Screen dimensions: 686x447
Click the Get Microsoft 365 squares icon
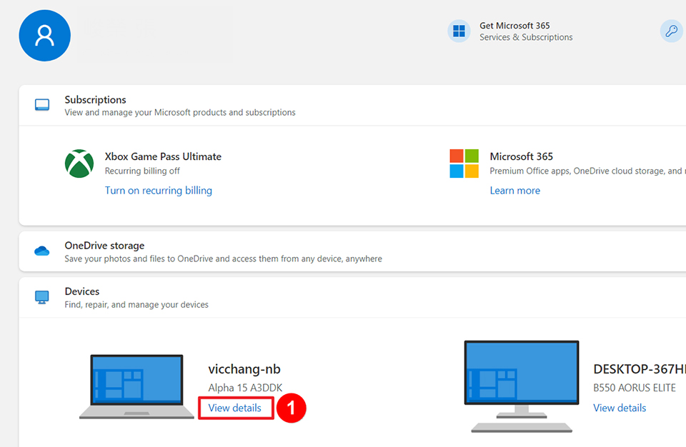(x=458, y=31)
